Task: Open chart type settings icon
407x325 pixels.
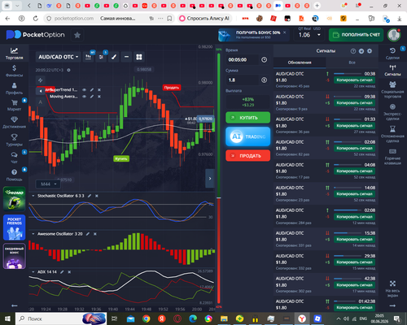Action: pyautogui.click(x=89, y=57)
